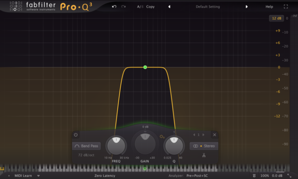
Task: Click the +9 gain scale label
Action: click(278, 31)
